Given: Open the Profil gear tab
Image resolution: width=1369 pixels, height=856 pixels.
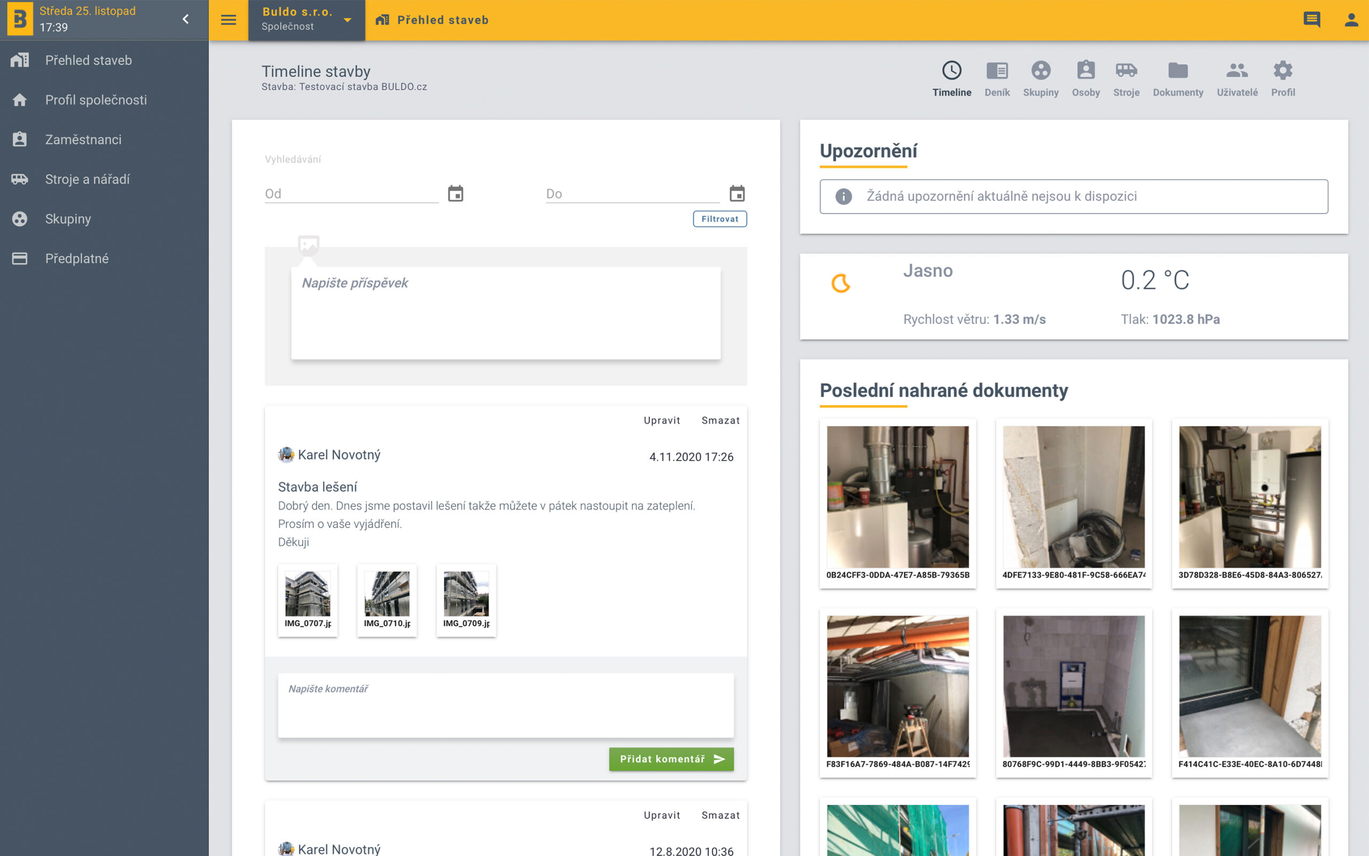Looking at the screenshot, I should coord(1282,79).
